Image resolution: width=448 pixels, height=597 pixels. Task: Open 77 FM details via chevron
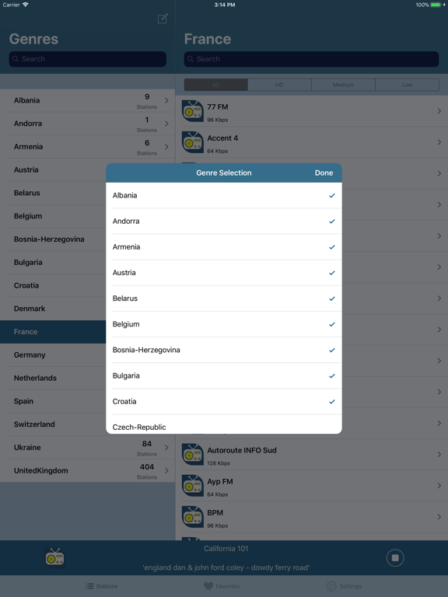(x=439, y=111)
